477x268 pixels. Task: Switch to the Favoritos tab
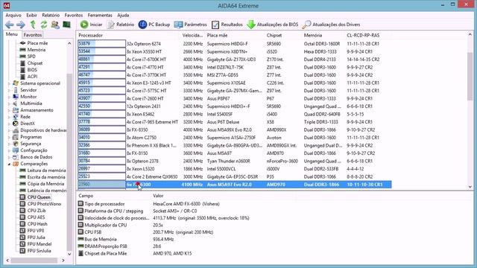click(33, 35)
